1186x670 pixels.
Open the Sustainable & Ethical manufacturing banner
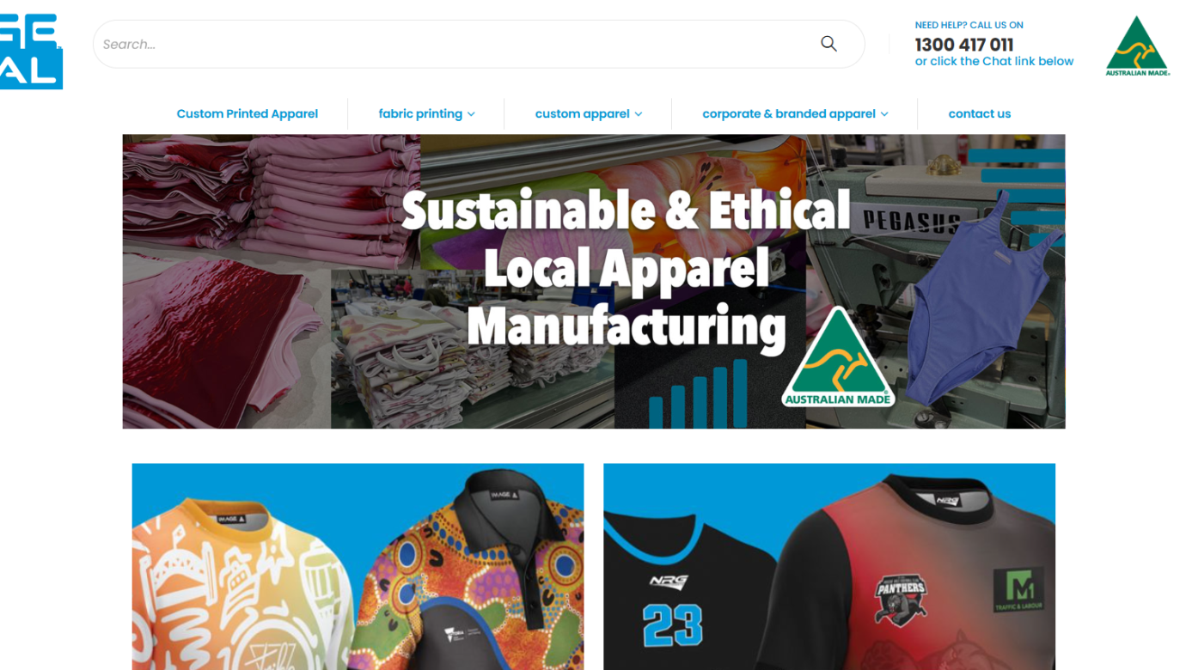[594, 282]
